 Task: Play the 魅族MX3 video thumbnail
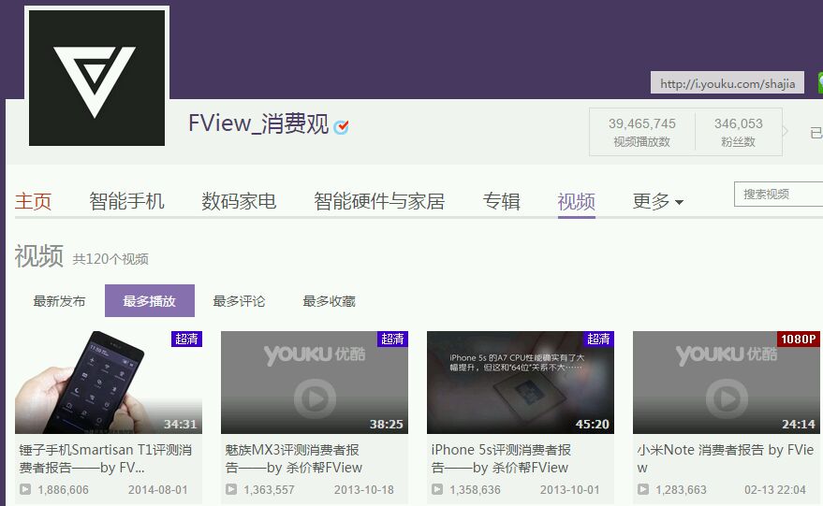coord(315,383)
